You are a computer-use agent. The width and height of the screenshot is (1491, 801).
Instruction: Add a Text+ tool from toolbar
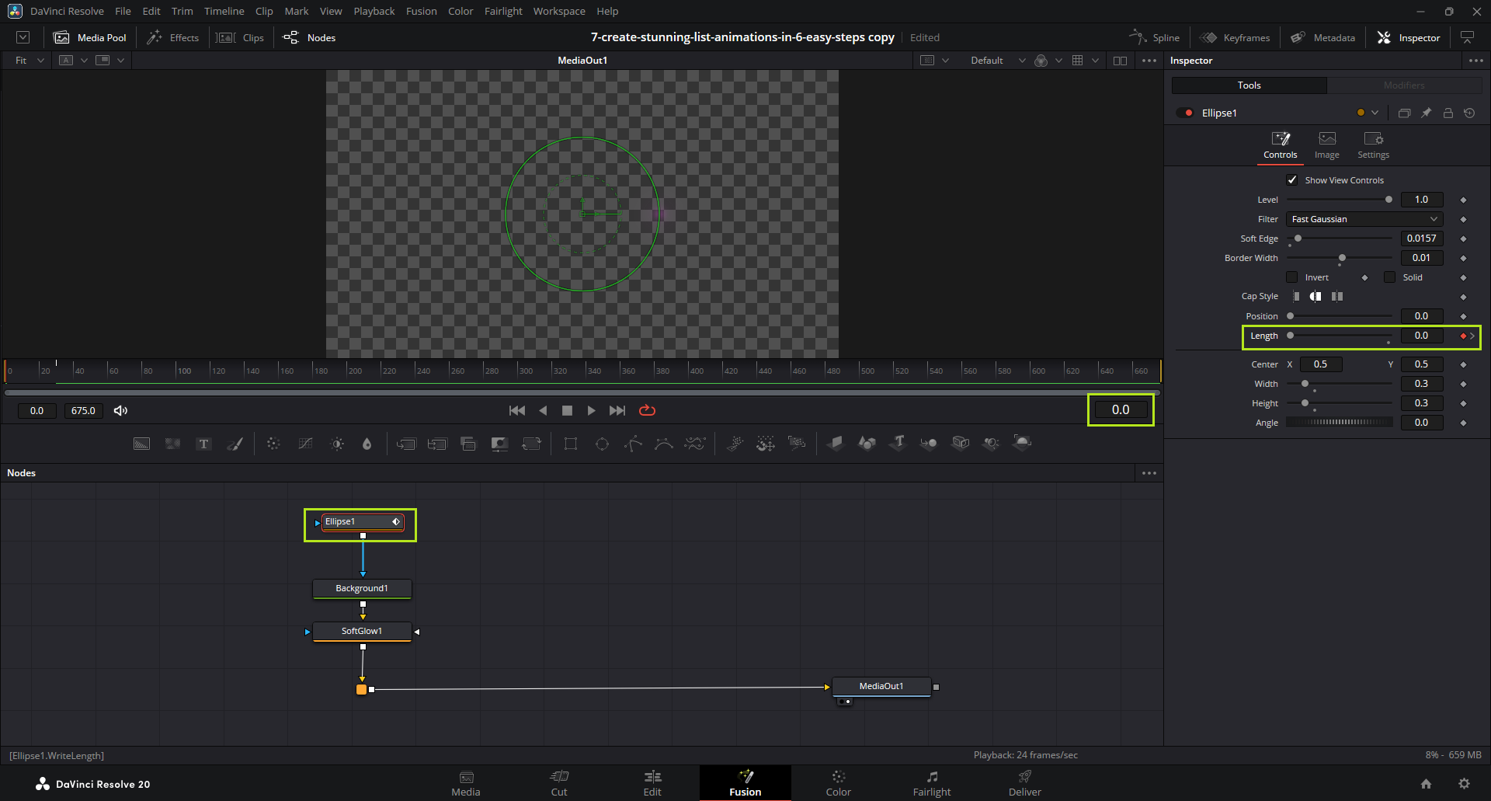click(x=203, y=444)
